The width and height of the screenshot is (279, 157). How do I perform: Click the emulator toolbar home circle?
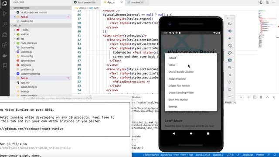(x=230, y=82)
